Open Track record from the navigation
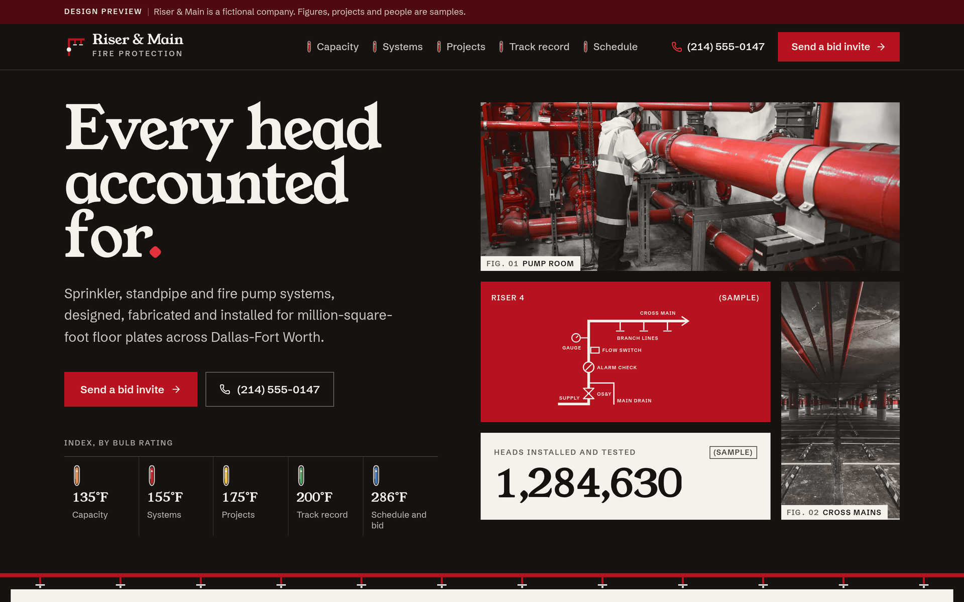Image resolution: width=964 pixels, height=602 pixels. [x=534, y=47]
